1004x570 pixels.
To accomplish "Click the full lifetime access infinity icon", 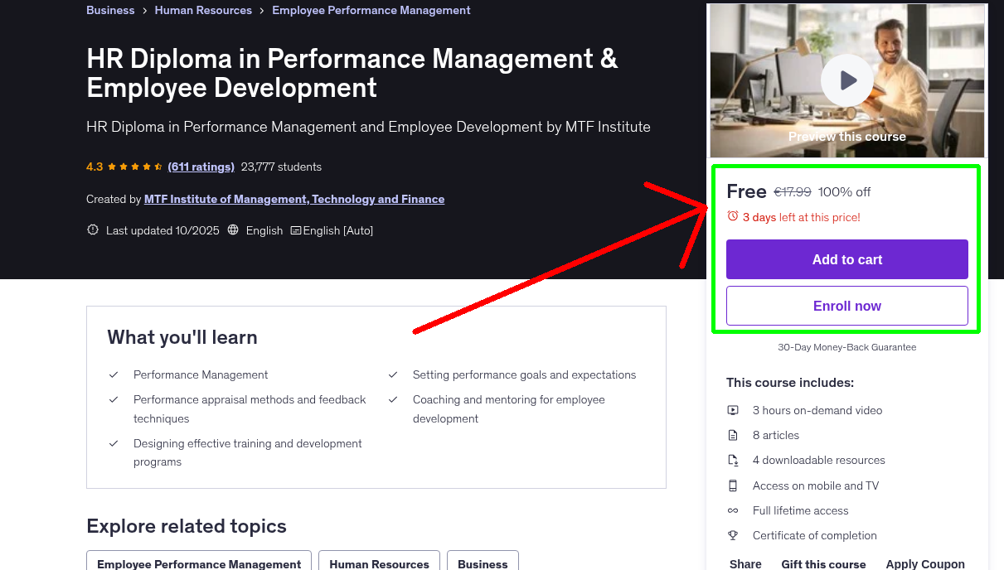I will point(733,510).
